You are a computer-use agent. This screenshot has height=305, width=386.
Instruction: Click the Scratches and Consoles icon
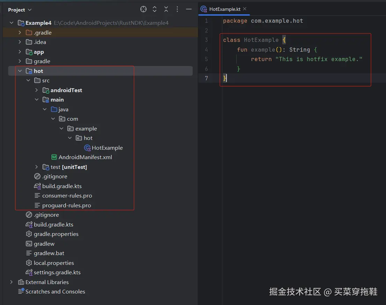(x=21, y=291)
